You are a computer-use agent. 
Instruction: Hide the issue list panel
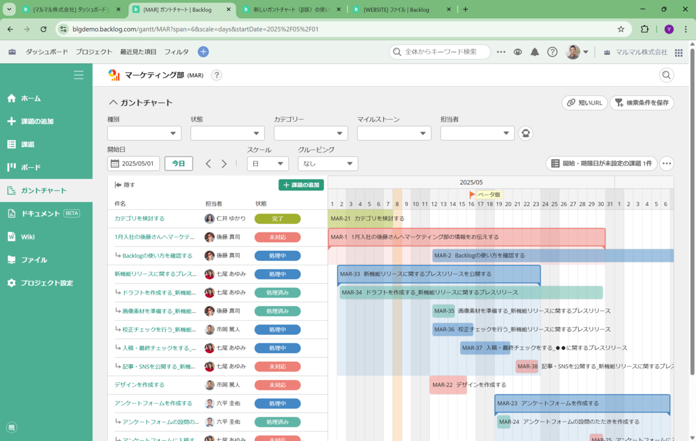(125, 185)
